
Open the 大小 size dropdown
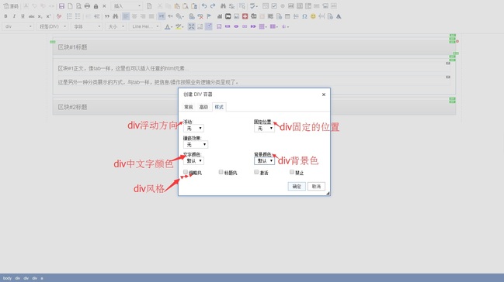[x=116, y=26]
